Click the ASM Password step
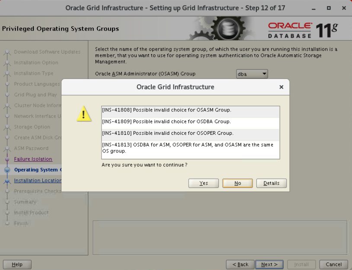This screenshot has width=352, height=270. 31,148
